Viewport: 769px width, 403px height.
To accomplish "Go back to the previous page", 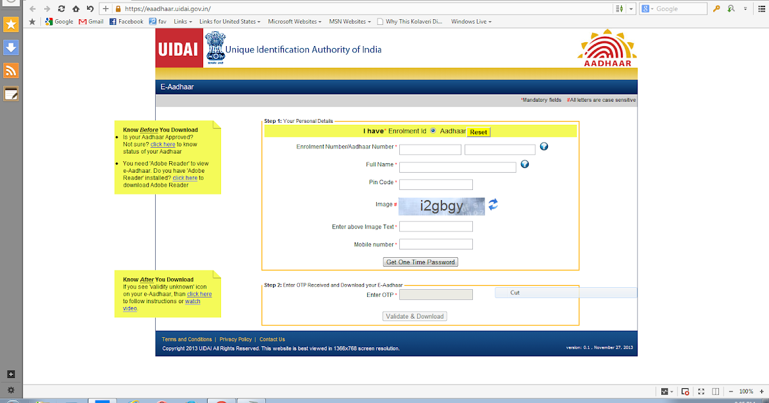I will click(32, 9).
